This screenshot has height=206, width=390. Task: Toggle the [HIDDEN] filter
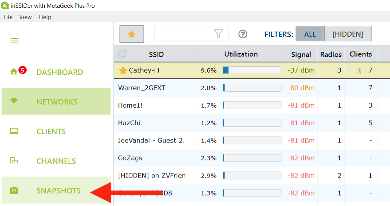point(348,34)
